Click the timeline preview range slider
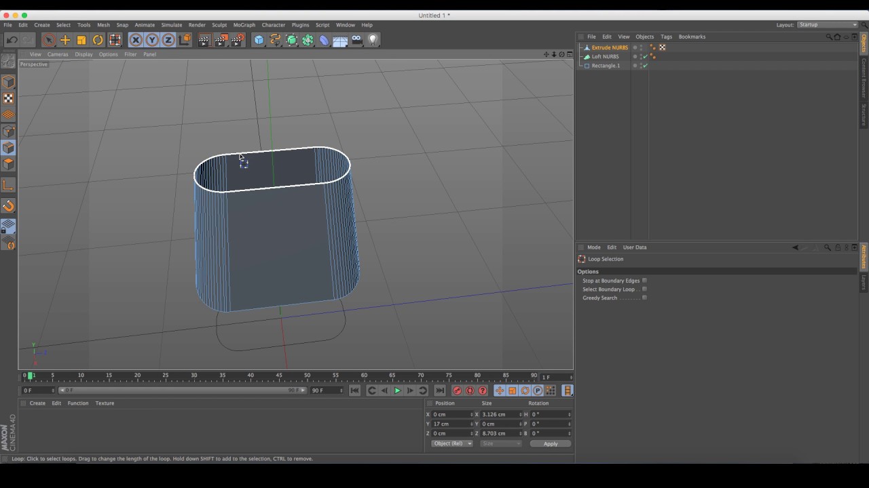869x488 pixels. coord(181,390)
